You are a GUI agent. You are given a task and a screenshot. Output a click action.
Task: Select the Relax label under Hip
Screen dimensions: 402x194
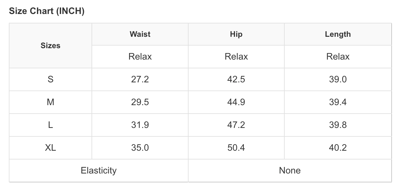click(x=236, y=57)
